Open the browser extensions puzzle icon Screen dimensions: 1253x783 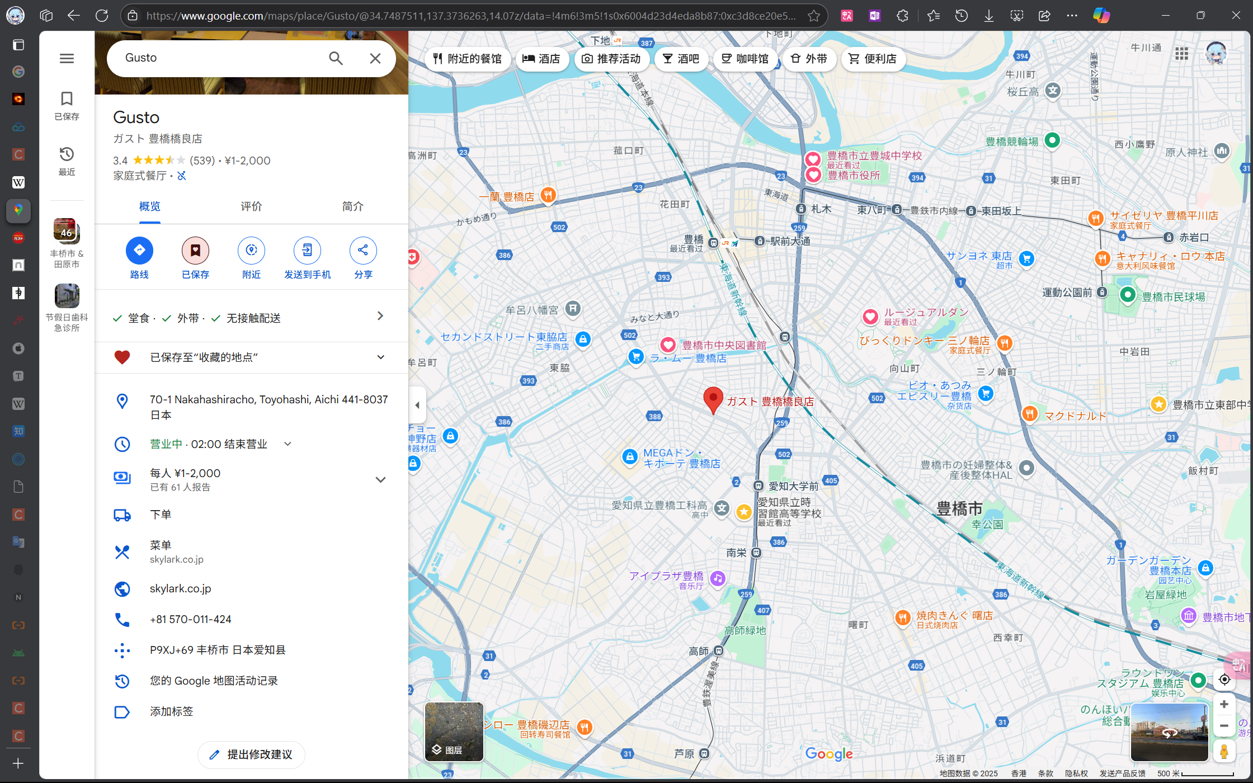coord(902,16)
